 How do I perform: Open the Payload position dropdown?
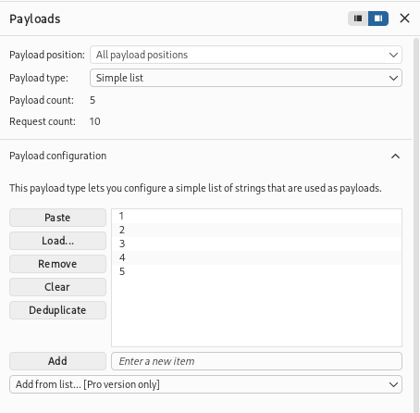tap(246, 55)
